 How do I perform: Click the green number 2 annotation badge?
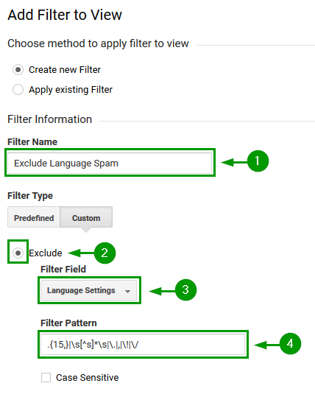105,253
